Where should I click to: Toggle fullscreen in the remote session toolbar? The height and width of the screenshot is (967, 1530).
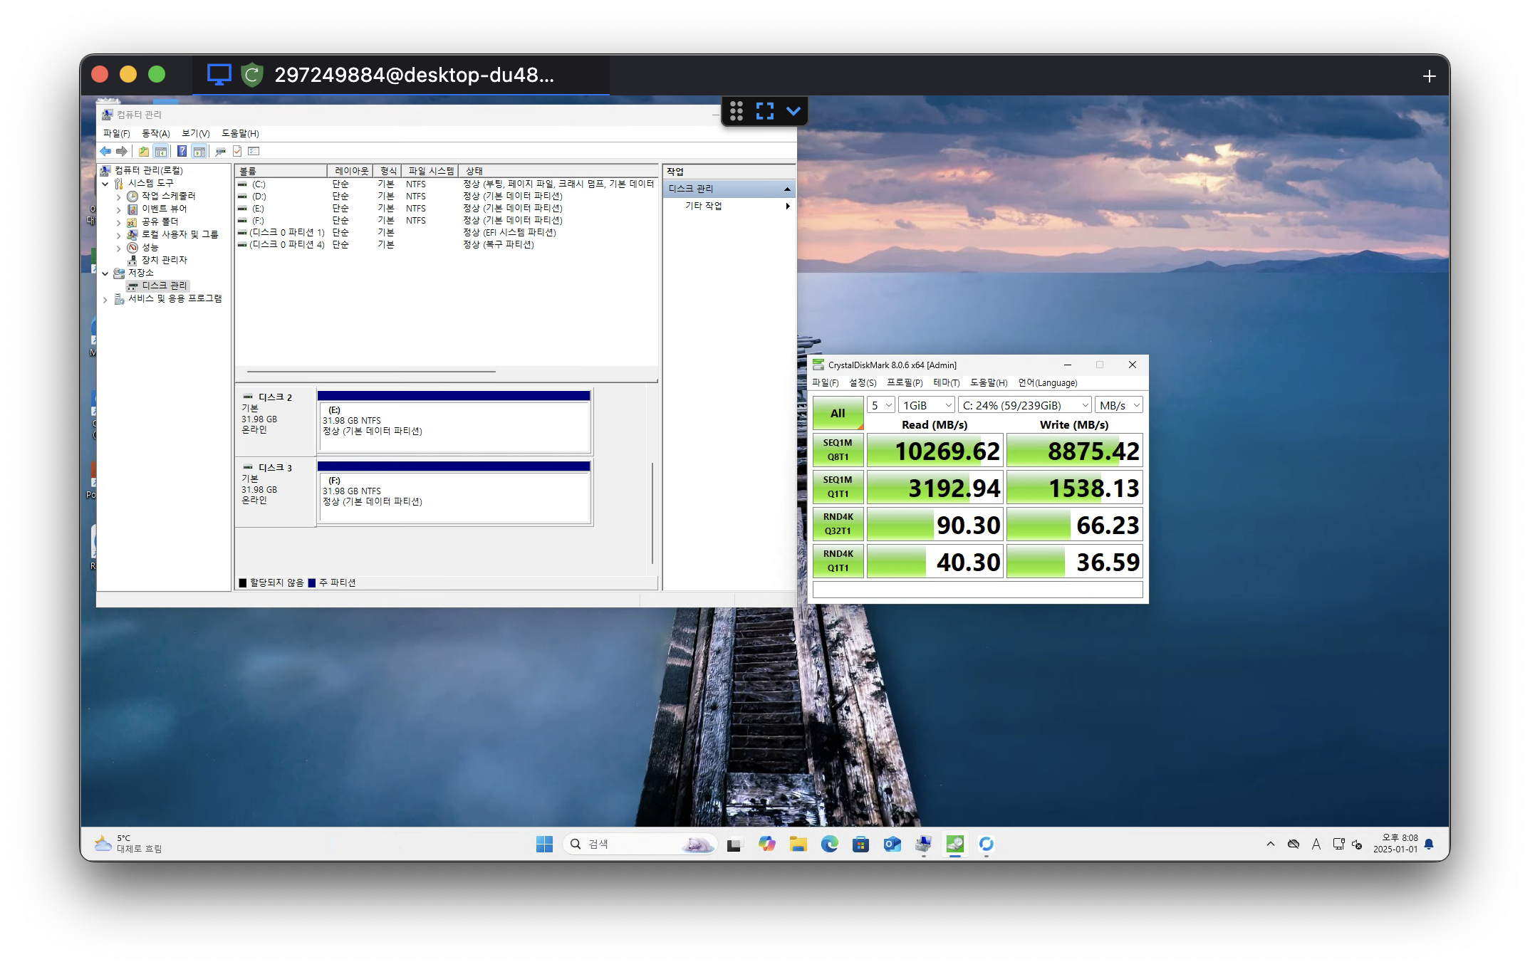tap(764, 111)
